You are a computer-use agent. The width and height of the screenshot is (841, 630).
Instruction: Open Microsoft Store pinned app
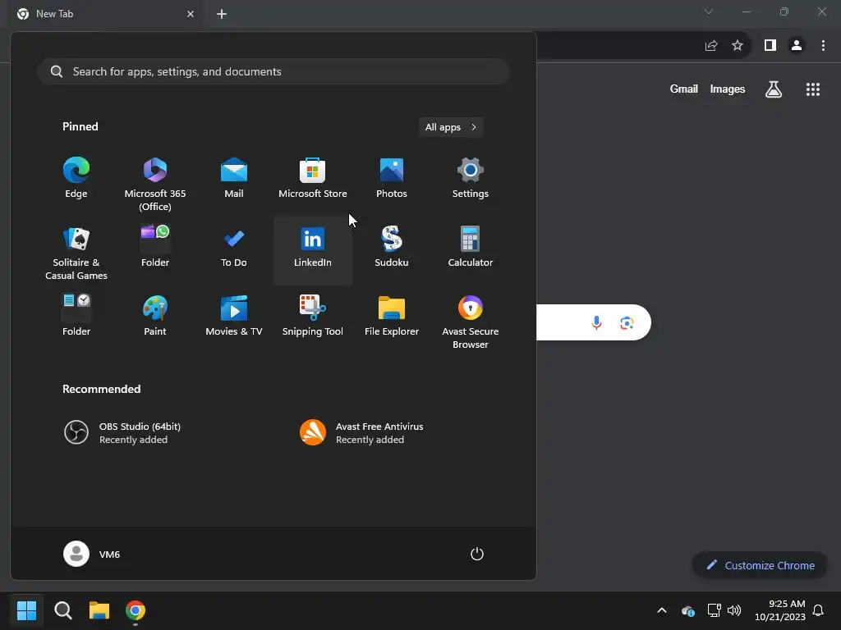(313, 178)
